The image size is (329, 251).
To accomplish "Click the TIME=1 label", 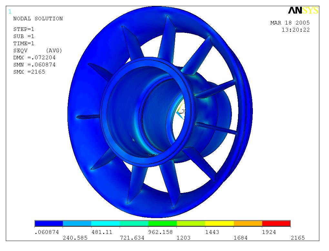I will tap(24, 43).
